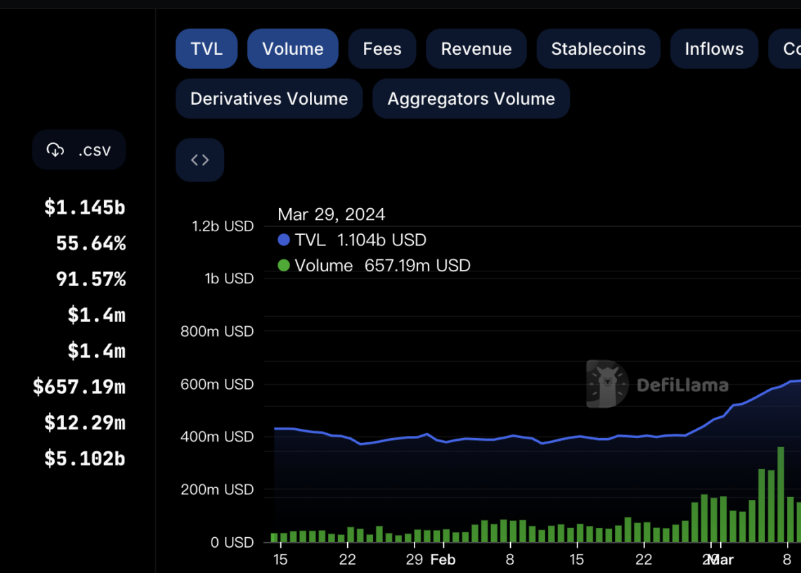This screenshot has width=801, height=573.
Task: Open the embed chart code view
Action: [200, 160]
